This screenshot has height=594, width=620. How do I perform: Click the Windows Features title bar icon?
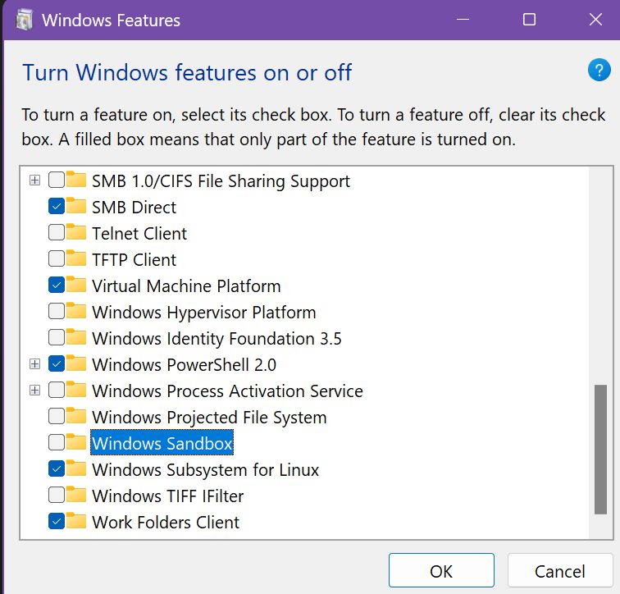(x=24, y=20)
